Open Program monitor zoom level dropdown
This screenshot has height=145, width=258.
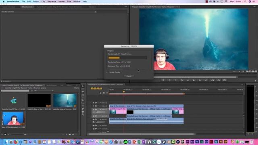[236, 72]
